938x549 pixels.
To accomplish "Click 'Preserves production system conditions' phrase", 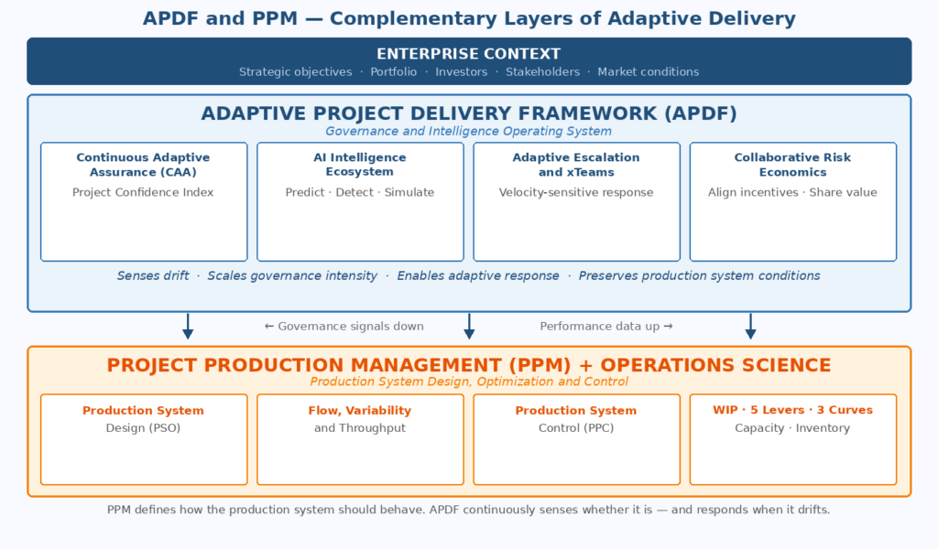I will click(x=699, y=275).
